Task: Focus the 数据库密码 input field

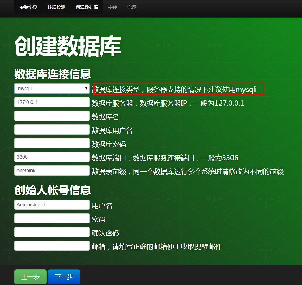Action: 52,143
